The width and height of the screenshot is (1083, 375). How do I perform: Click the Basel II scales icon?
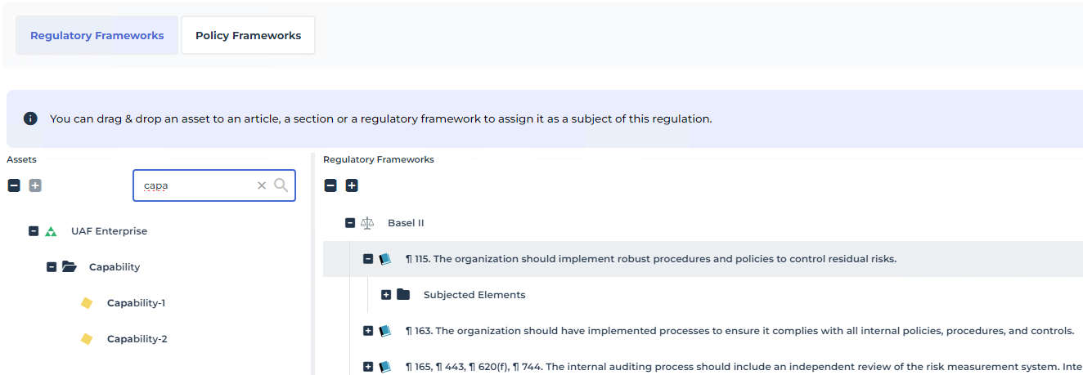point(367,223)
